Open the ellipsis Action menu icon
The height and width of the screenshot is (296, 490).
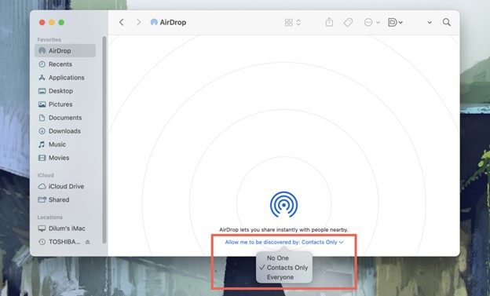pyautogui.click(x=368, y=22)
